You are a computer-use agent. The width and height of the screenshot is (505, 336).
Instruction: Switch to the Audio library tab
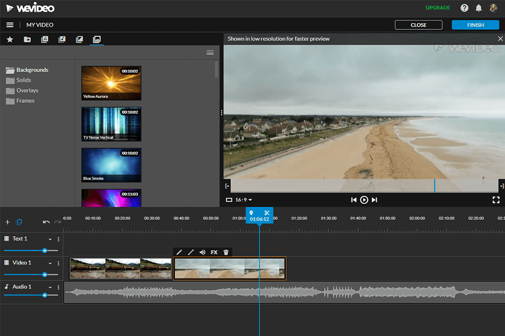(62, 39)
